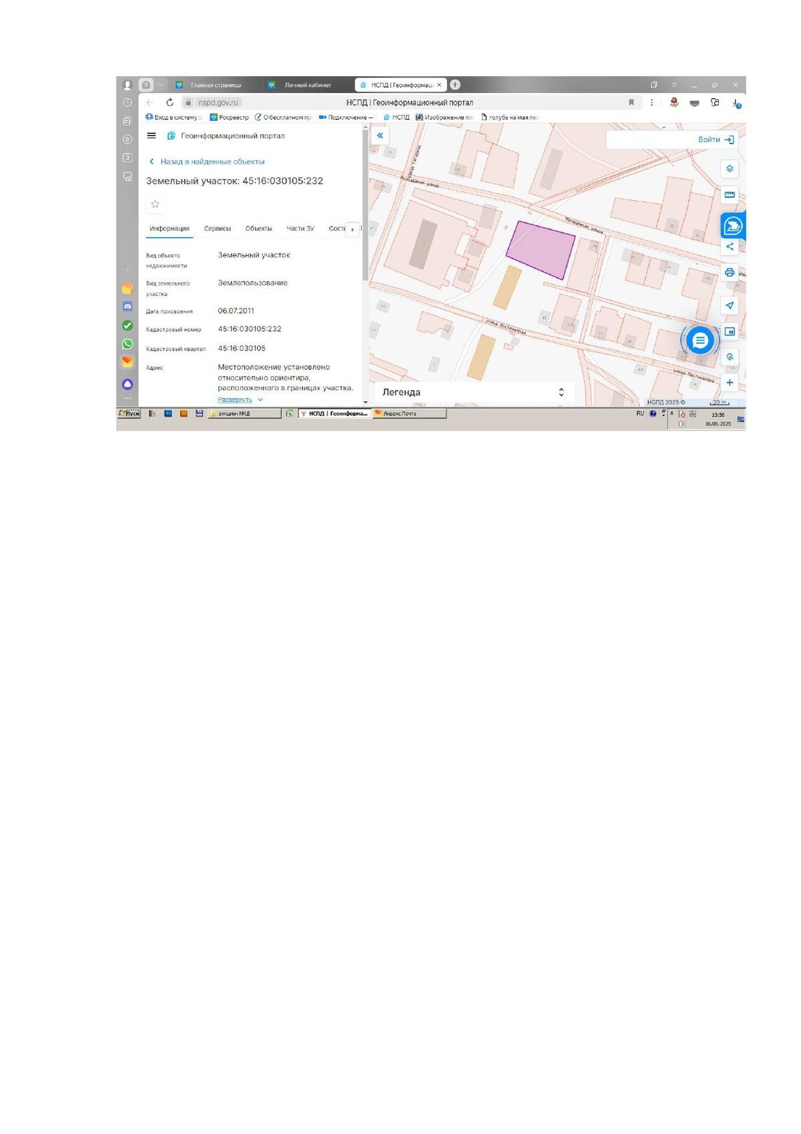Open the Объекты tab
The width and height of the screenshot is (801, 1134).
tap(258, 228)
